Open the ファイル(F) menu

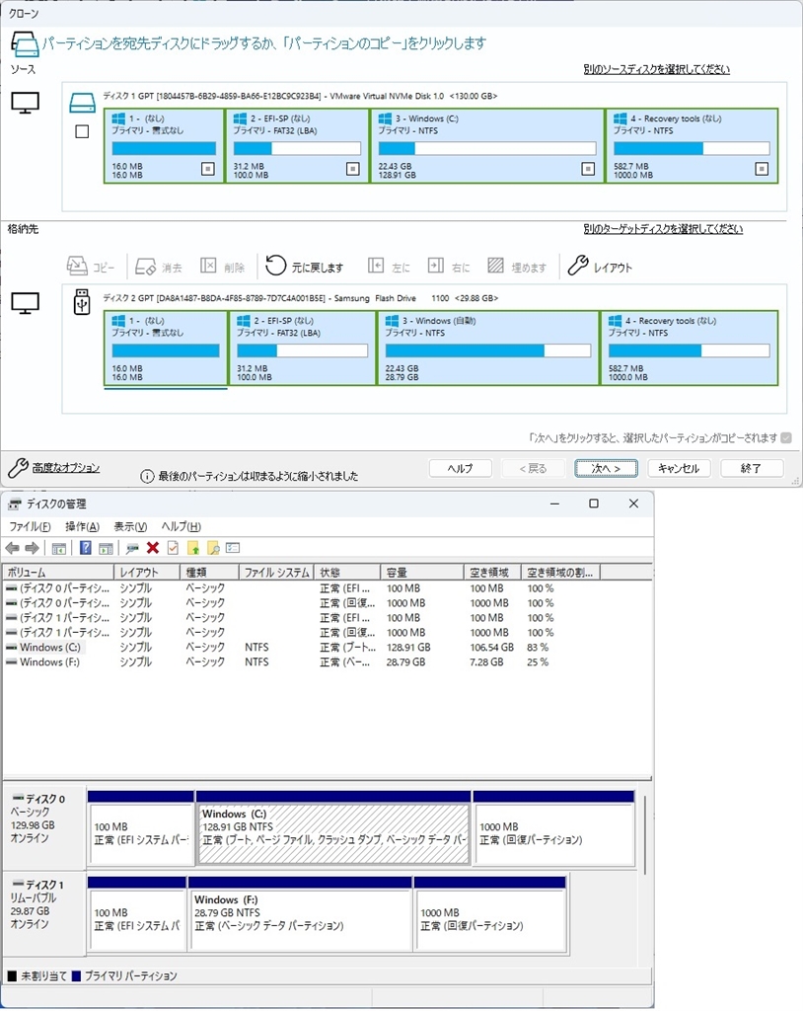coord(30,527)
